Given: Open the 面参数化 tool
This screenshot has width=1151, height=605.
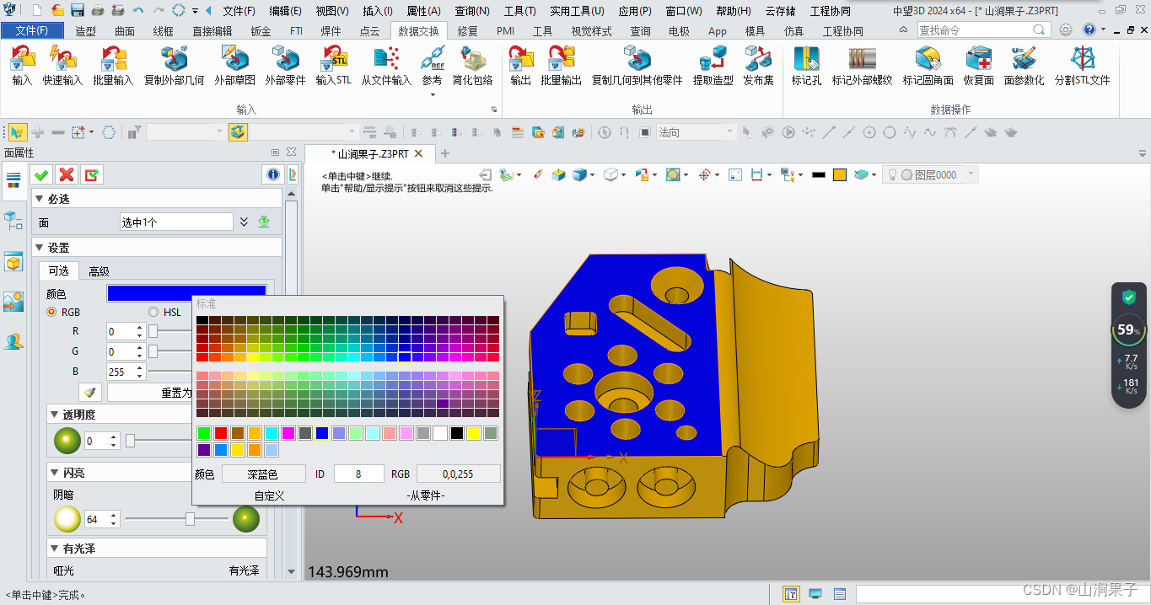Looking at the screenshot, I should click(1023, 67).
